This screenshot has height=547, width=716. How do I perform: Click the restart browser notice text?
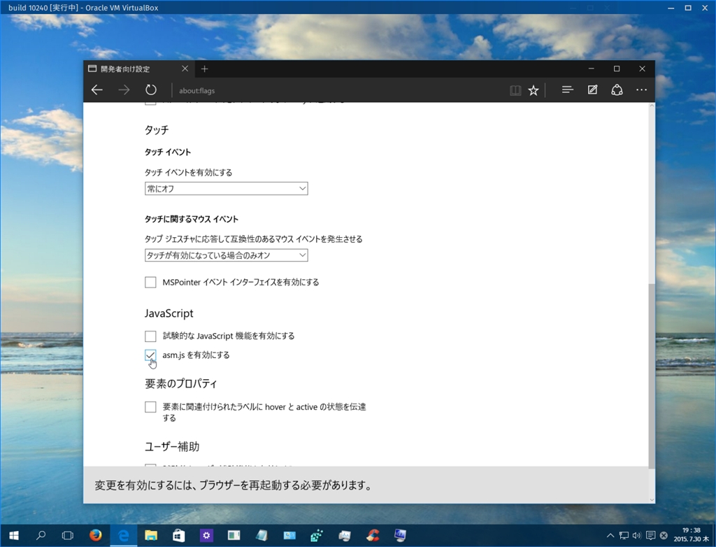pos(234,485)
